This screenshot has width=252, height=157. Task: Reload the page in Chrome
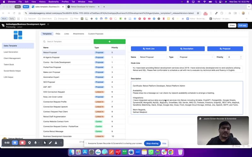coord(14,13)
